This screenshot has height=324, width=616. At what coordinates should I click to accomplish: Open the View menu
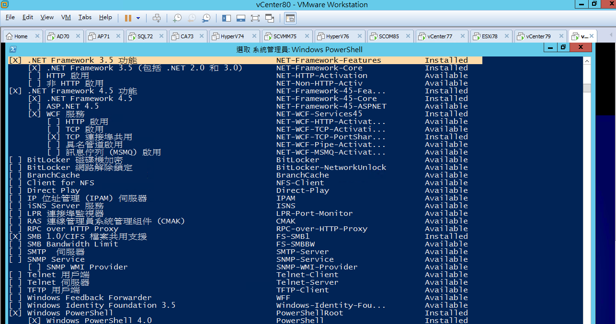click(x=47, y=17)
